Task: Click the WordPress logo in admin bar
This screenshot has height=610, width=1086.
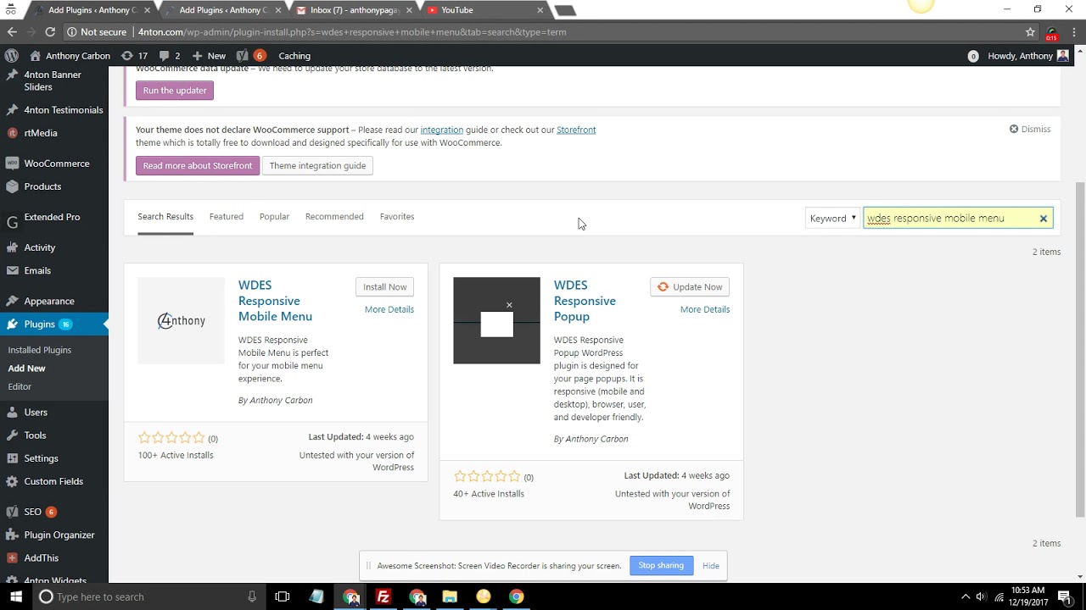Action: (12, 56)
